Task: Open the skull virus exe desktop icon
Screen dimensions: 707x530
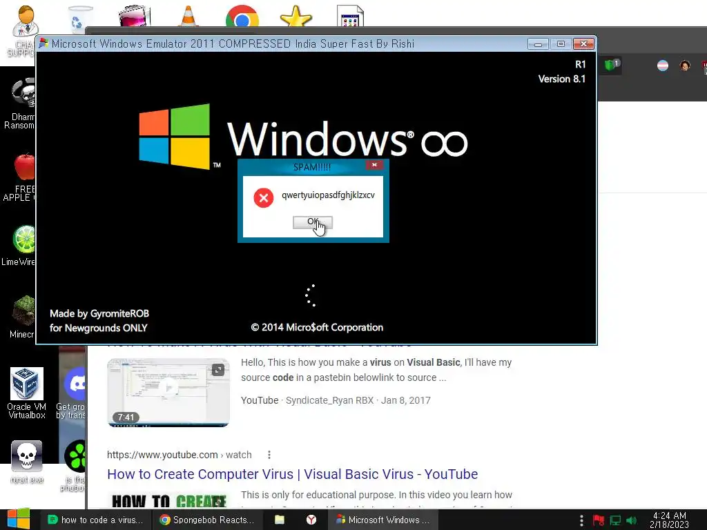Action: click(x=27, y=462)
